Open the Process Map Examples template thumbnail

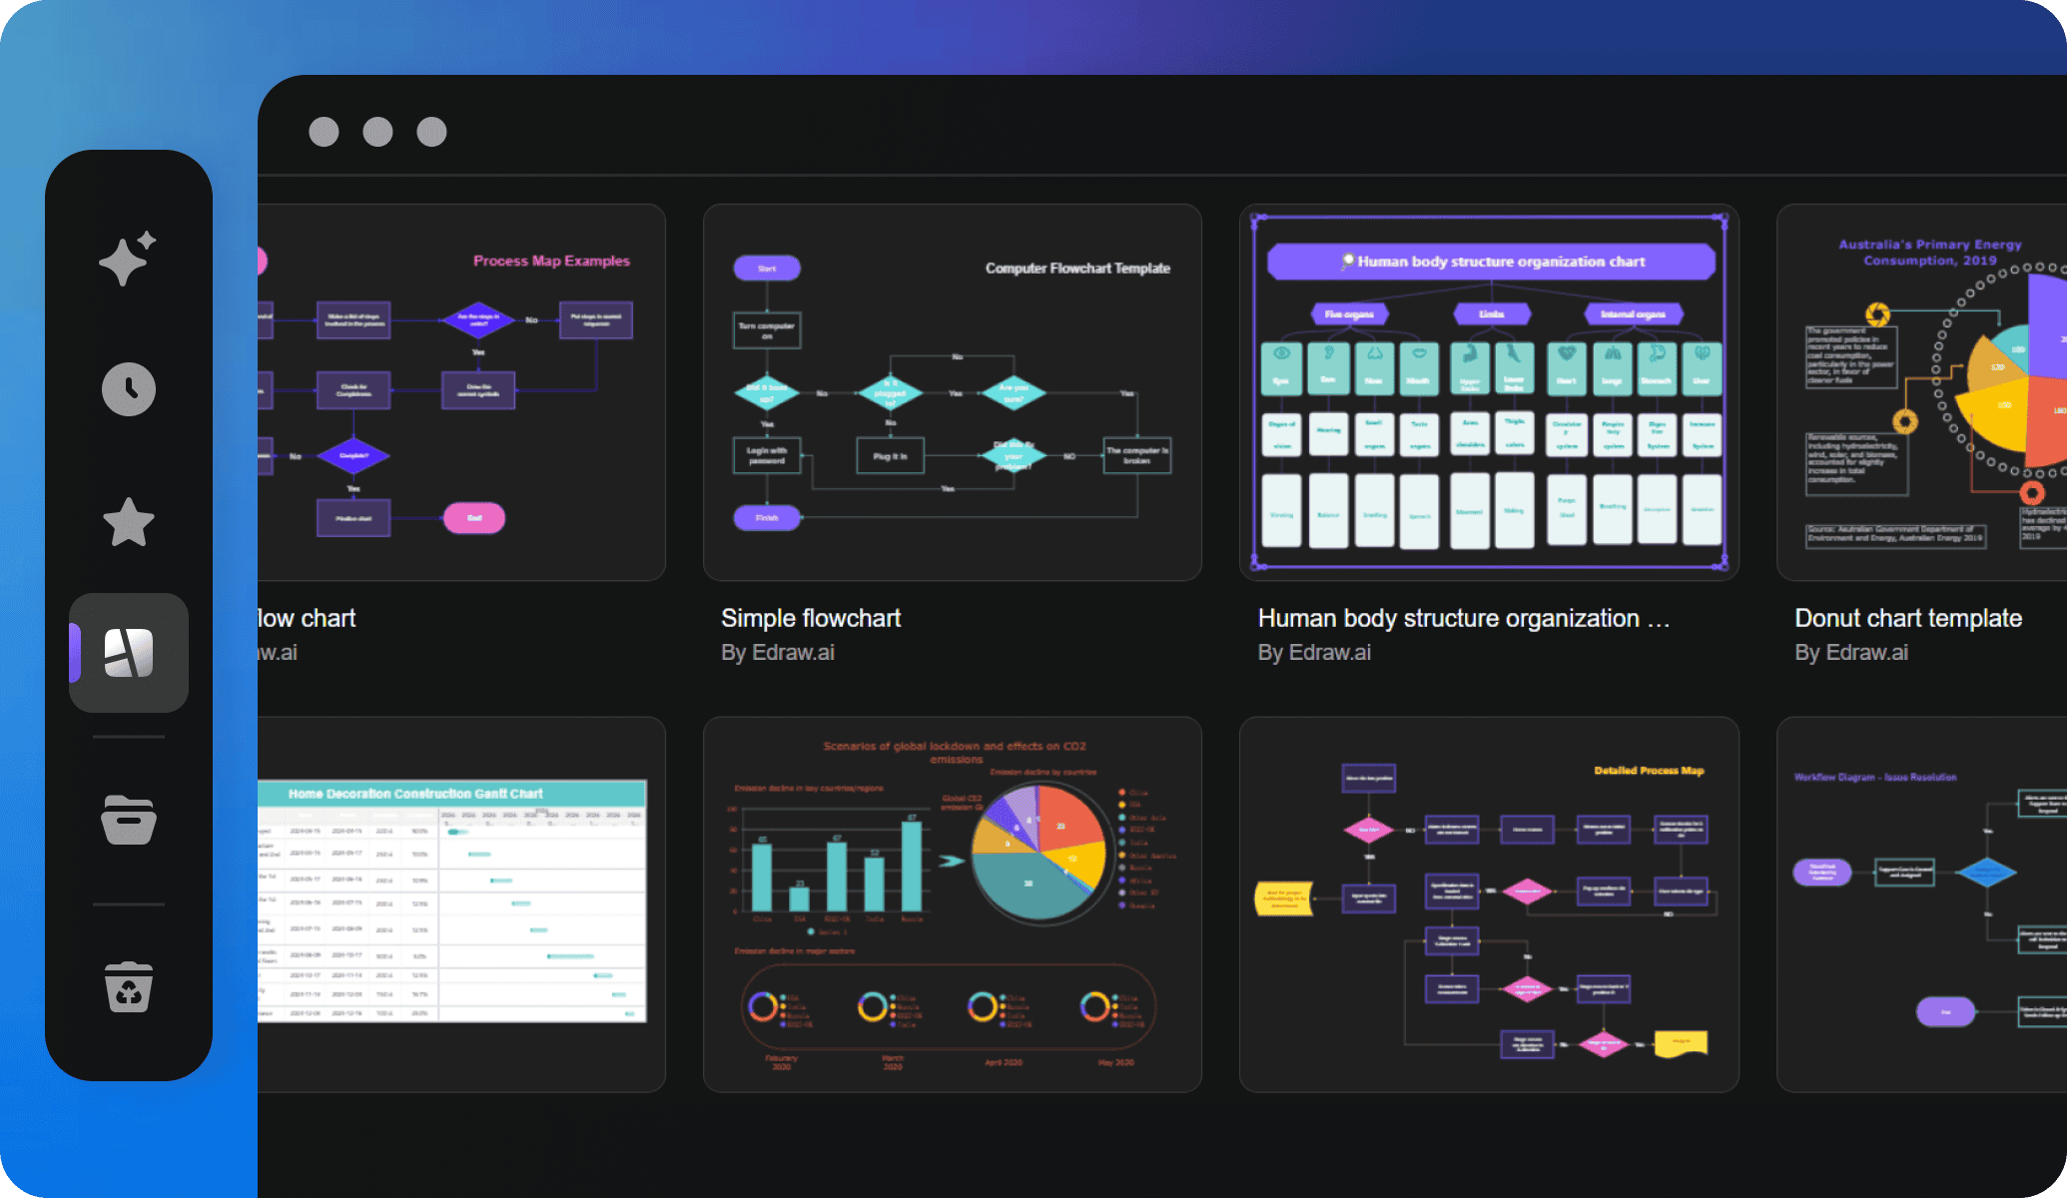(x=461, y=392)
